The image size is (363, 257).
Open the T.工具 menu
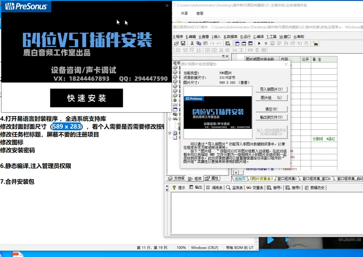(x=271, y=37)
